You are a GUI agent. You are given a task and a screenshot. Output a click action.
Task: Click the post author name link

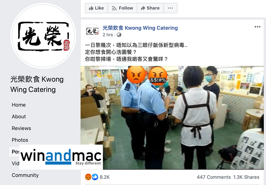(140, 28)
